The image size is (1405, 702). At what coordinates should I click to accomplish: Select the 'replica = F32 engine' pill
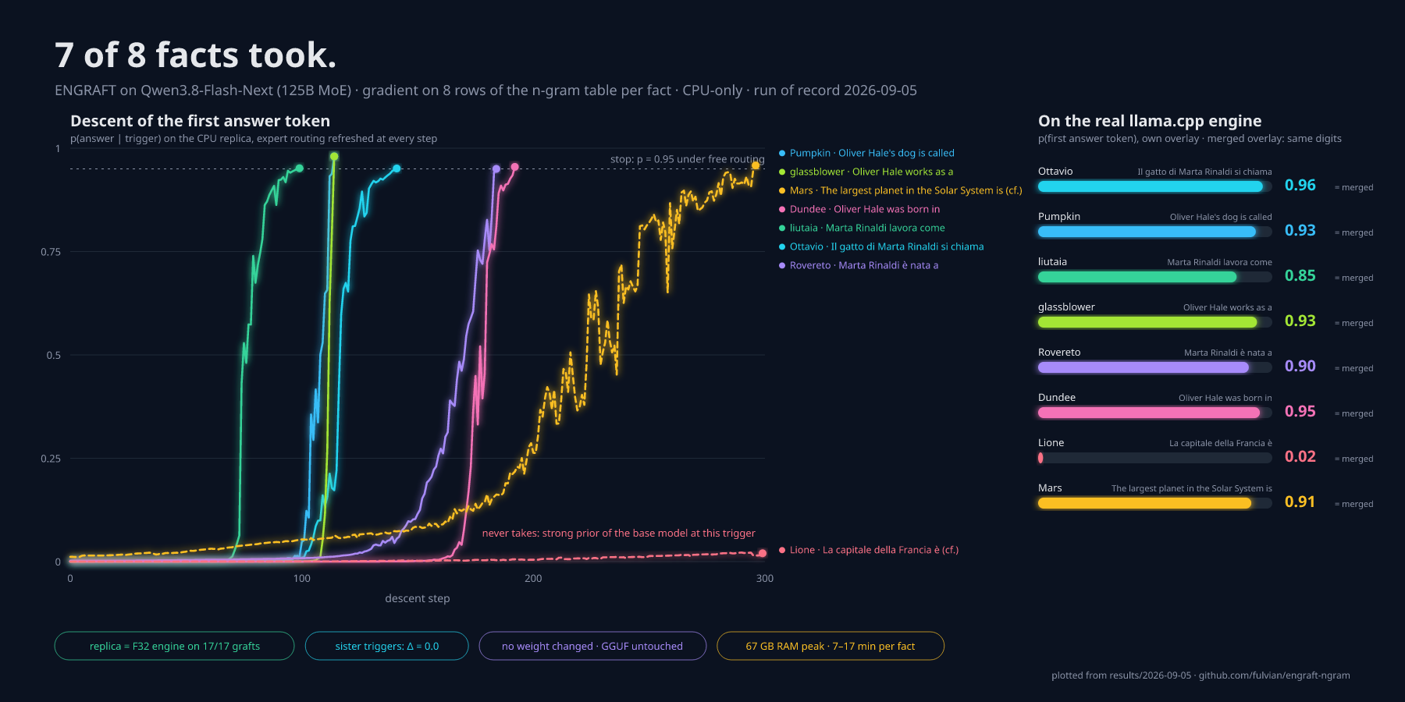pos(174,646)
